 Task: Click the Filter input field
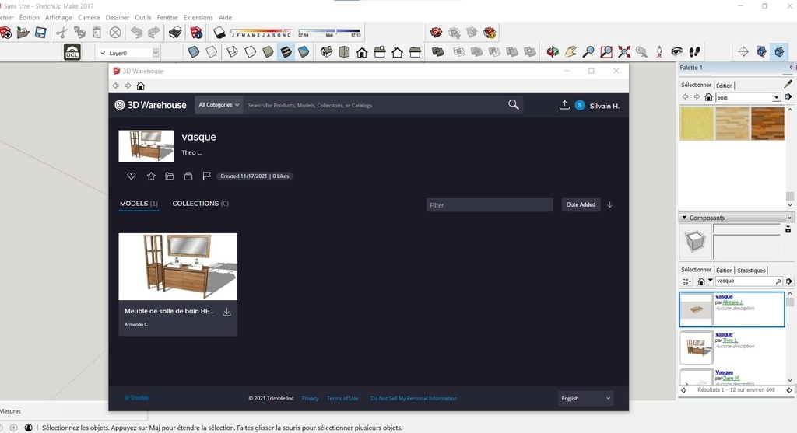pyautogui.click(x=490, y=205)
